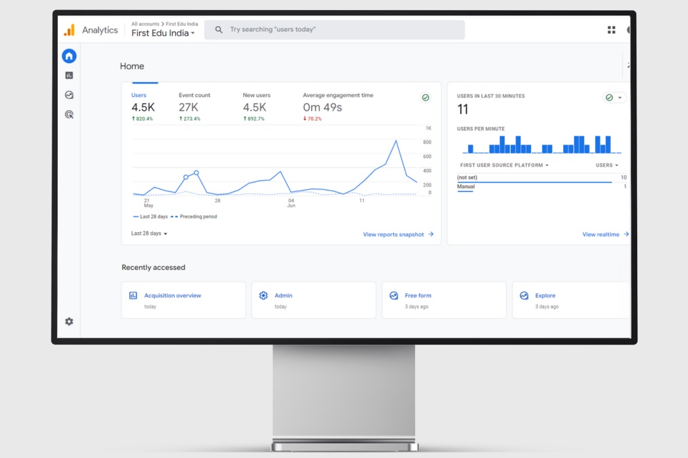Open the Reports bar-chart icon in sidebar
This screenshot has height=458, width=688.
(x=69, y=75)
